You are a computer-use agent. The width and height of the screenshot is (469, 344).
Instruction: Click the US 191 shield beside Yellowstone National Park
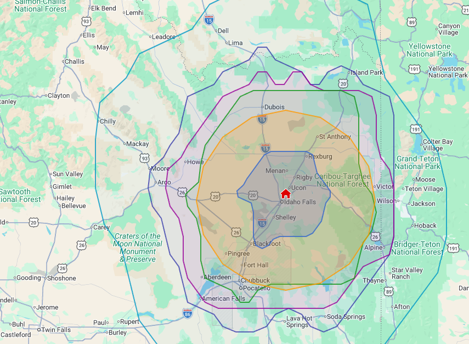(x=414, y=69)
